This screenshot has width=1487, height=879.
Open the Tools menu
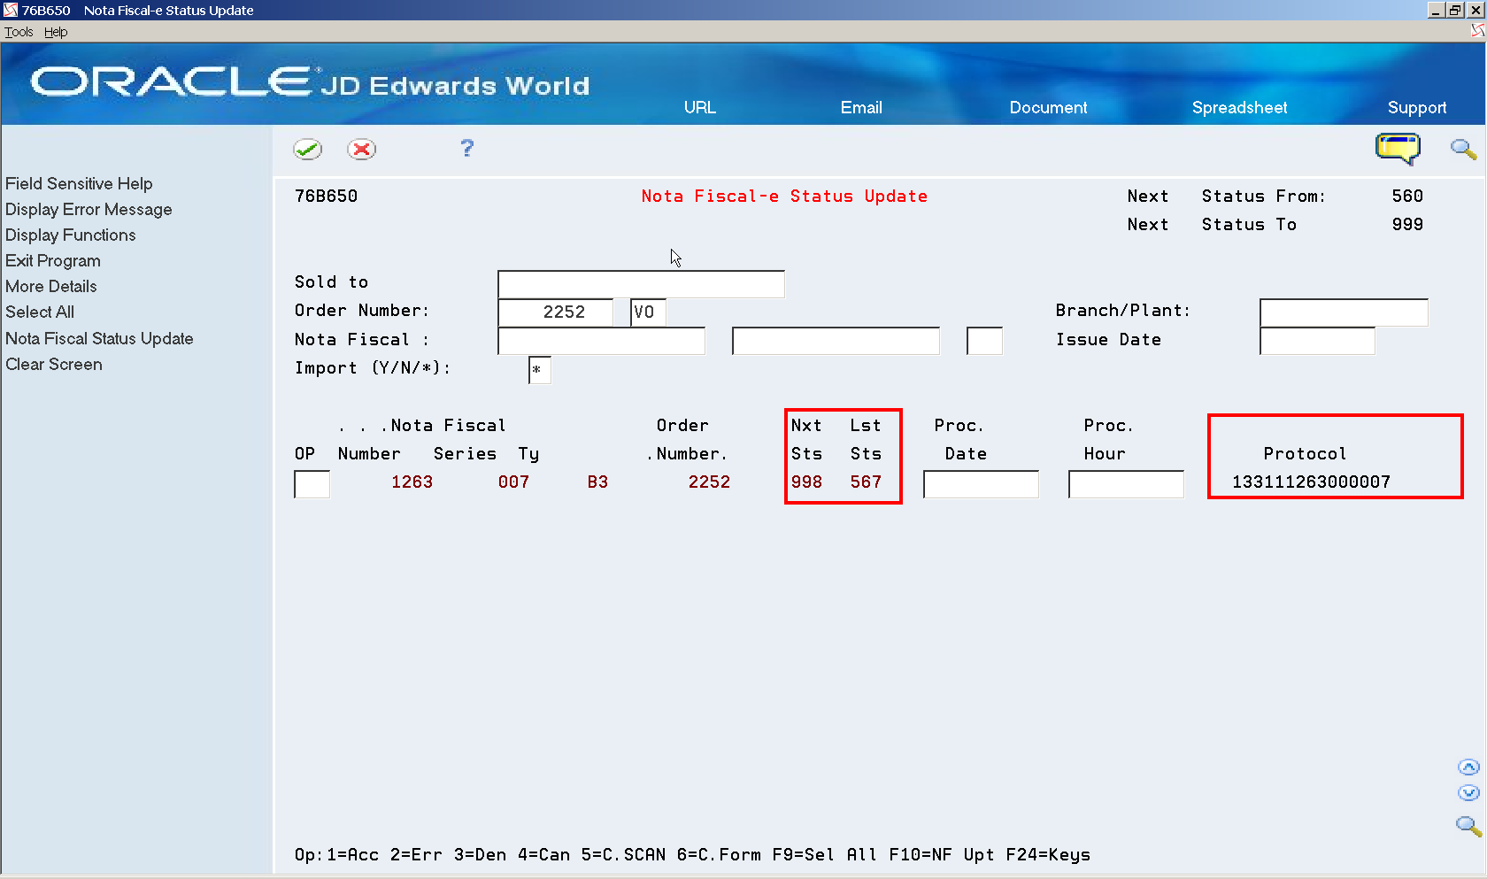pyautogui.click(x=18, y=32)
